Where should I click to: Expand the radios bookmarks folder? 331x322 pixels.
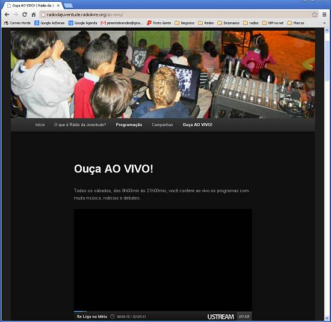(x=251, y=23)
